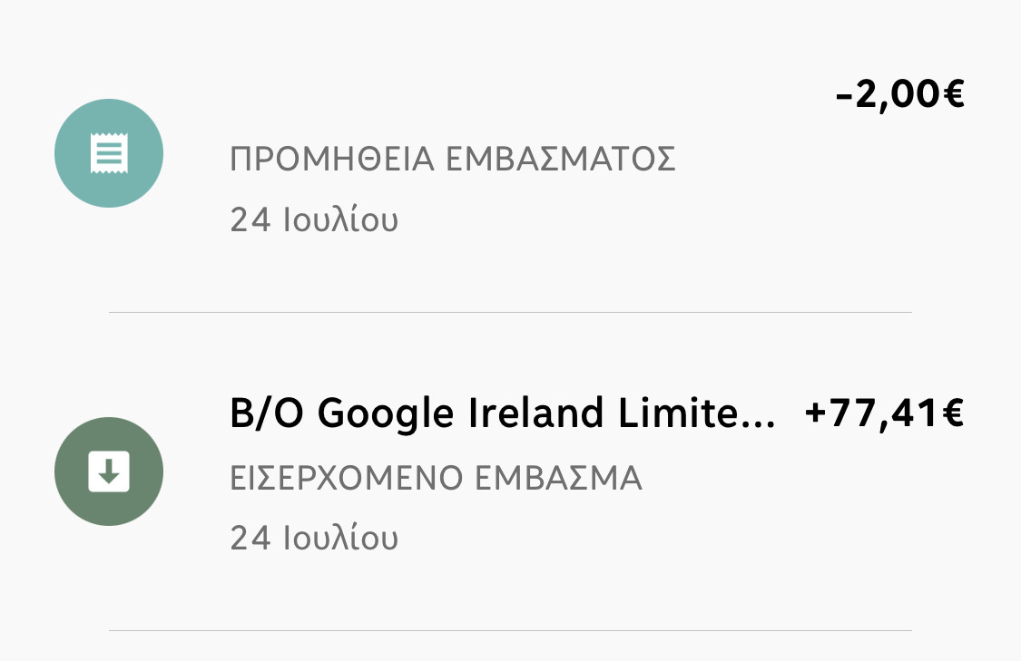Open the ΕΙΣΕΡΧΟΜΕΝΟ ΕΜΒΑΣΜΑ transaction label

tap(437, 478)
